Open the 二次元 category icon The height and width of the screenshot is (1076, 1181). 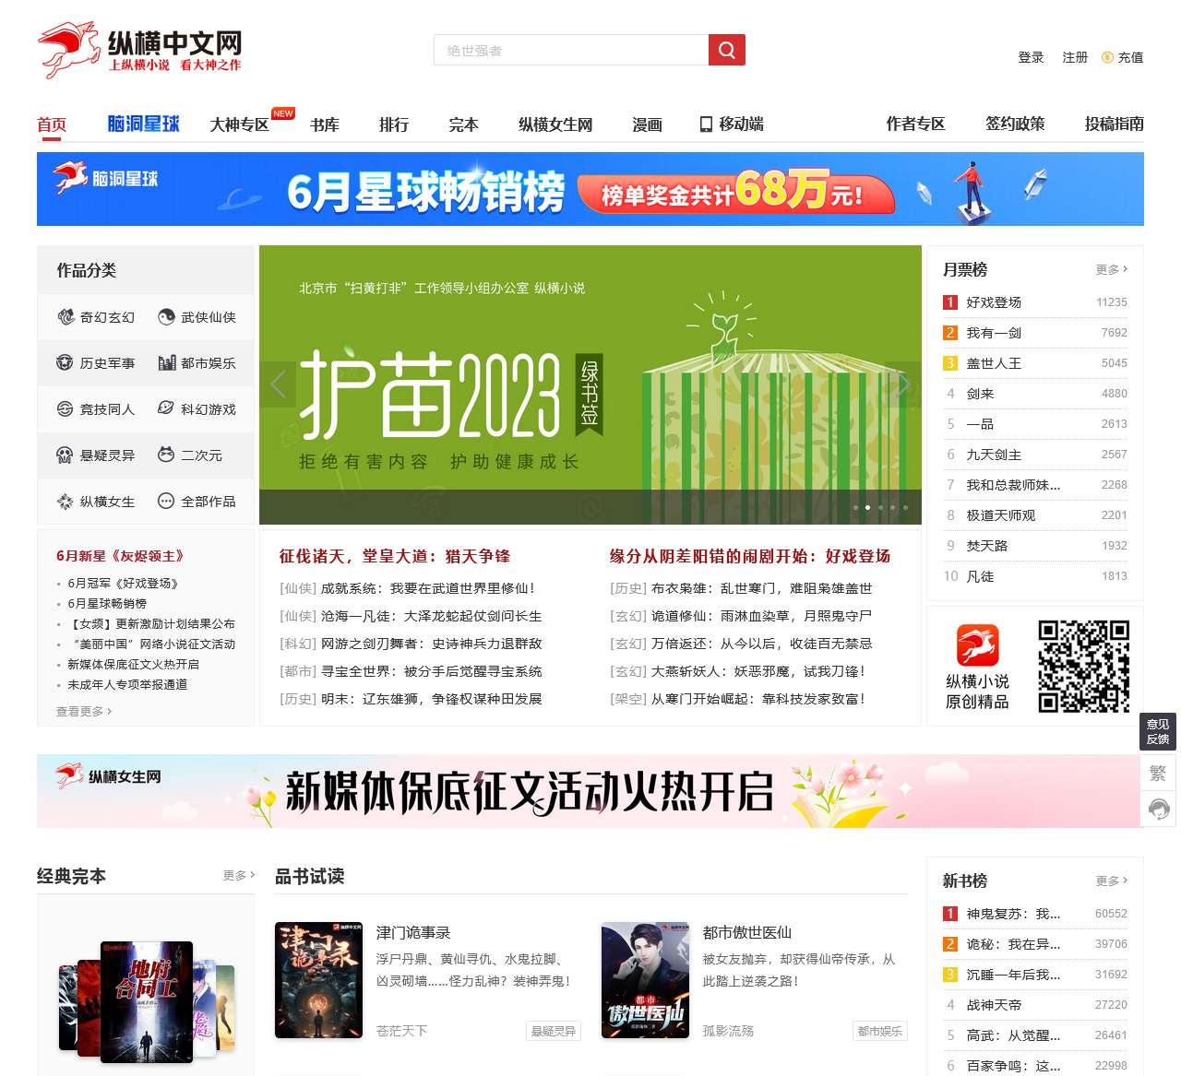point(166,455)
